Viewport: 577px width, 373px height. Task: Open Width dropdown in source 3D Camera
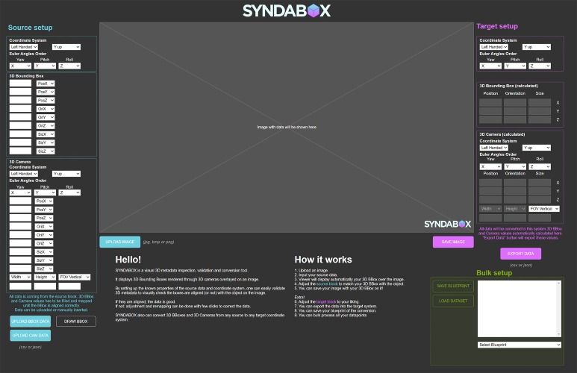click(20, 277)
